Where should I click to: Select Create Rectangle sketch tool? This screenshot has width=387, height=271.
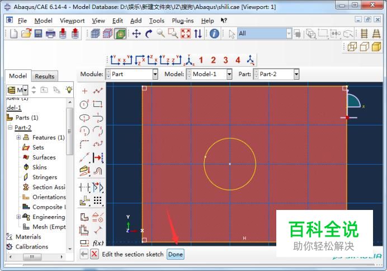pyautogui.click(x=98, y=104)
